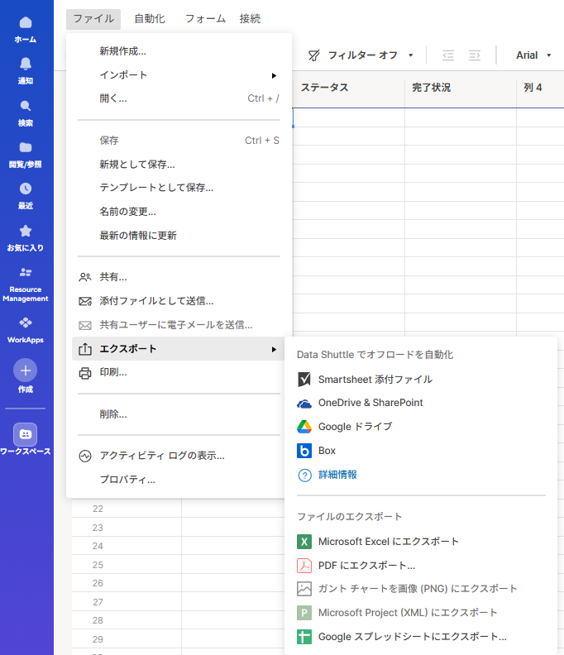This screenshot has width=564, height=655.
Task: Select row number 23
Action: click(x=98, y=528)
